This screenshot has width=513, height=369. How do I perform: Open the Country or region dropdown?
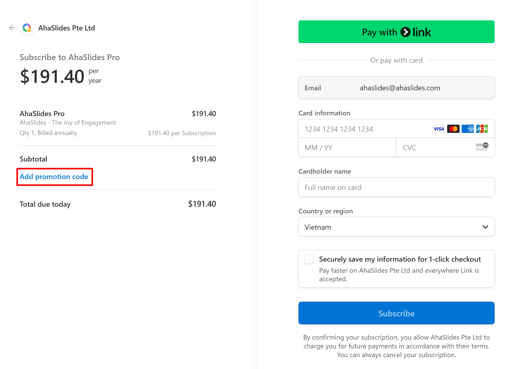396,227
